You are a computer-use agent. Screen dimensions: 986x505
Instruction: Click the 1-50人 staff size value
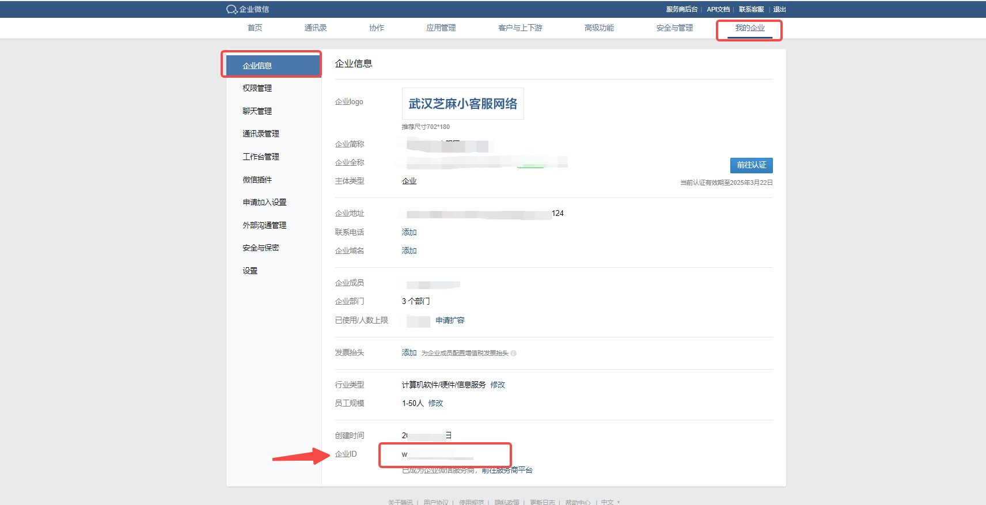coord(413,403)
